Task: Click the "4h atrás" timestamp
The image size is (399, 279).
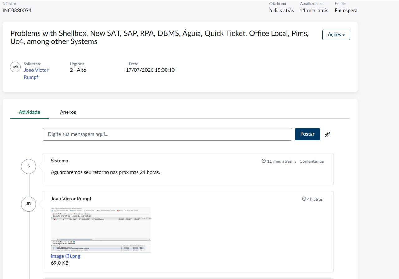Action: (x=315, y=199)
